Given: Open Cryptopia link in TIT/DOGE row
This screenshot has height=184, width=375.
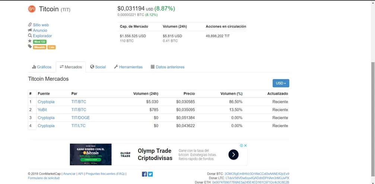Looking at the screenshot, I should (x=46, y=118).
